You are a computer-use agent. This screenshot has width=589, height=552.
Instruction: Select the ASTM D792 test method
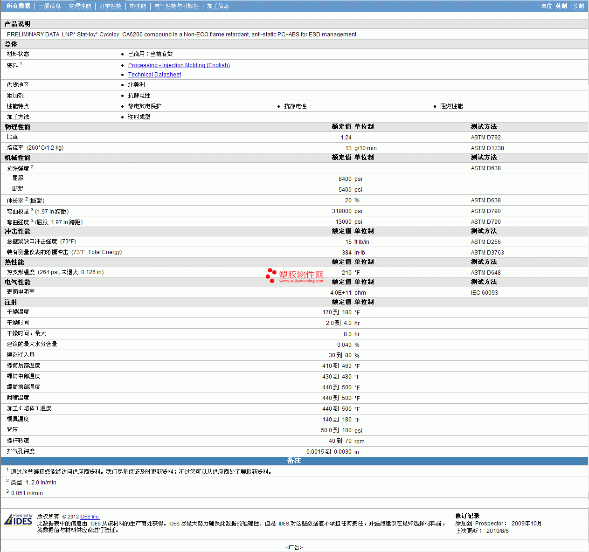[486, 138]
